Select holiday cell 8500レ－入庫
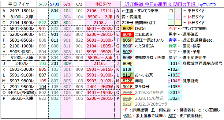 click(100, 17)
